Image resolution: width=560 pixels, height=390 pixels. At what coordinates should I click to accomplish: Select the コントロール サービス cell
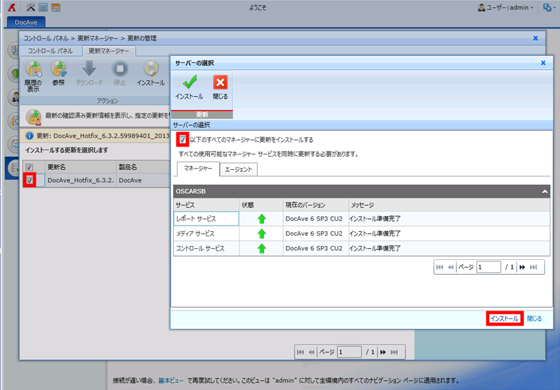206,248
